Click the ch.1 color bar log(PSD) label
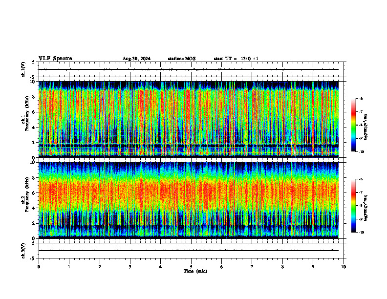387x299 pixels. click(x=366, y=128)
